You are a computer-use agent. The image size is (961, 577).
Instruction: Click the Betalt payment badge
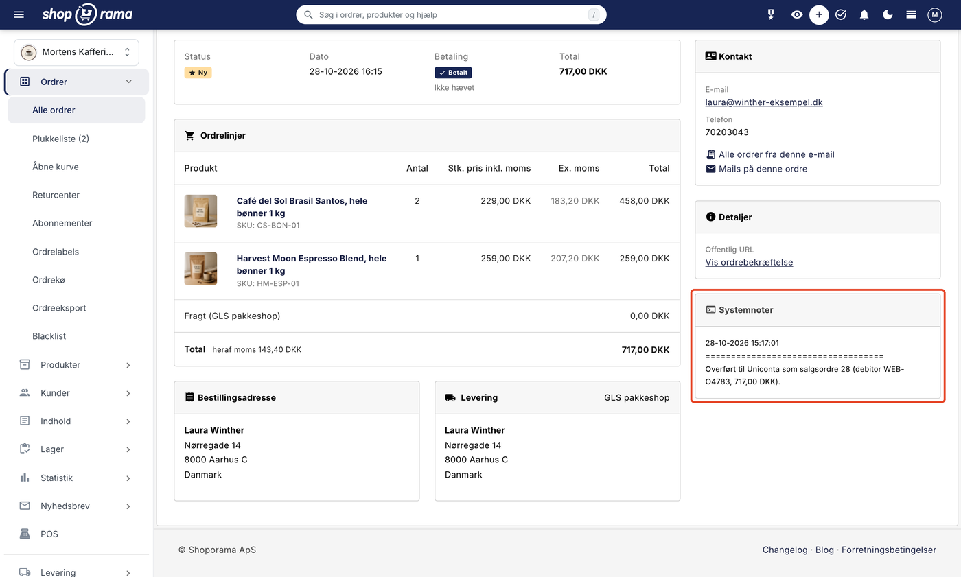(x=453, y=72)
